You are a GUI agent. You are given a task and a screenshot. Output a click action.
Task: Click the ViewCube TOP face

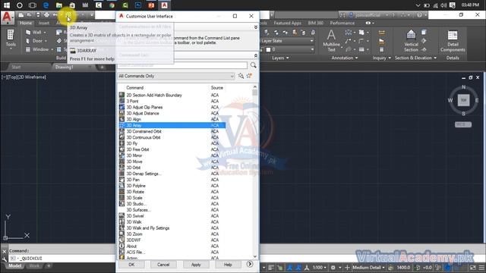pos(463,100)
